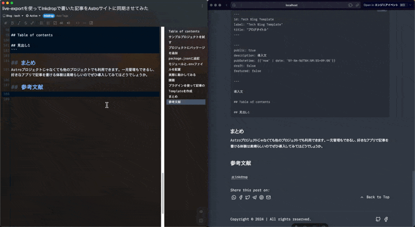Click the localhost address bar
This screenshot has width=415, height=227.
click(292, 5)
